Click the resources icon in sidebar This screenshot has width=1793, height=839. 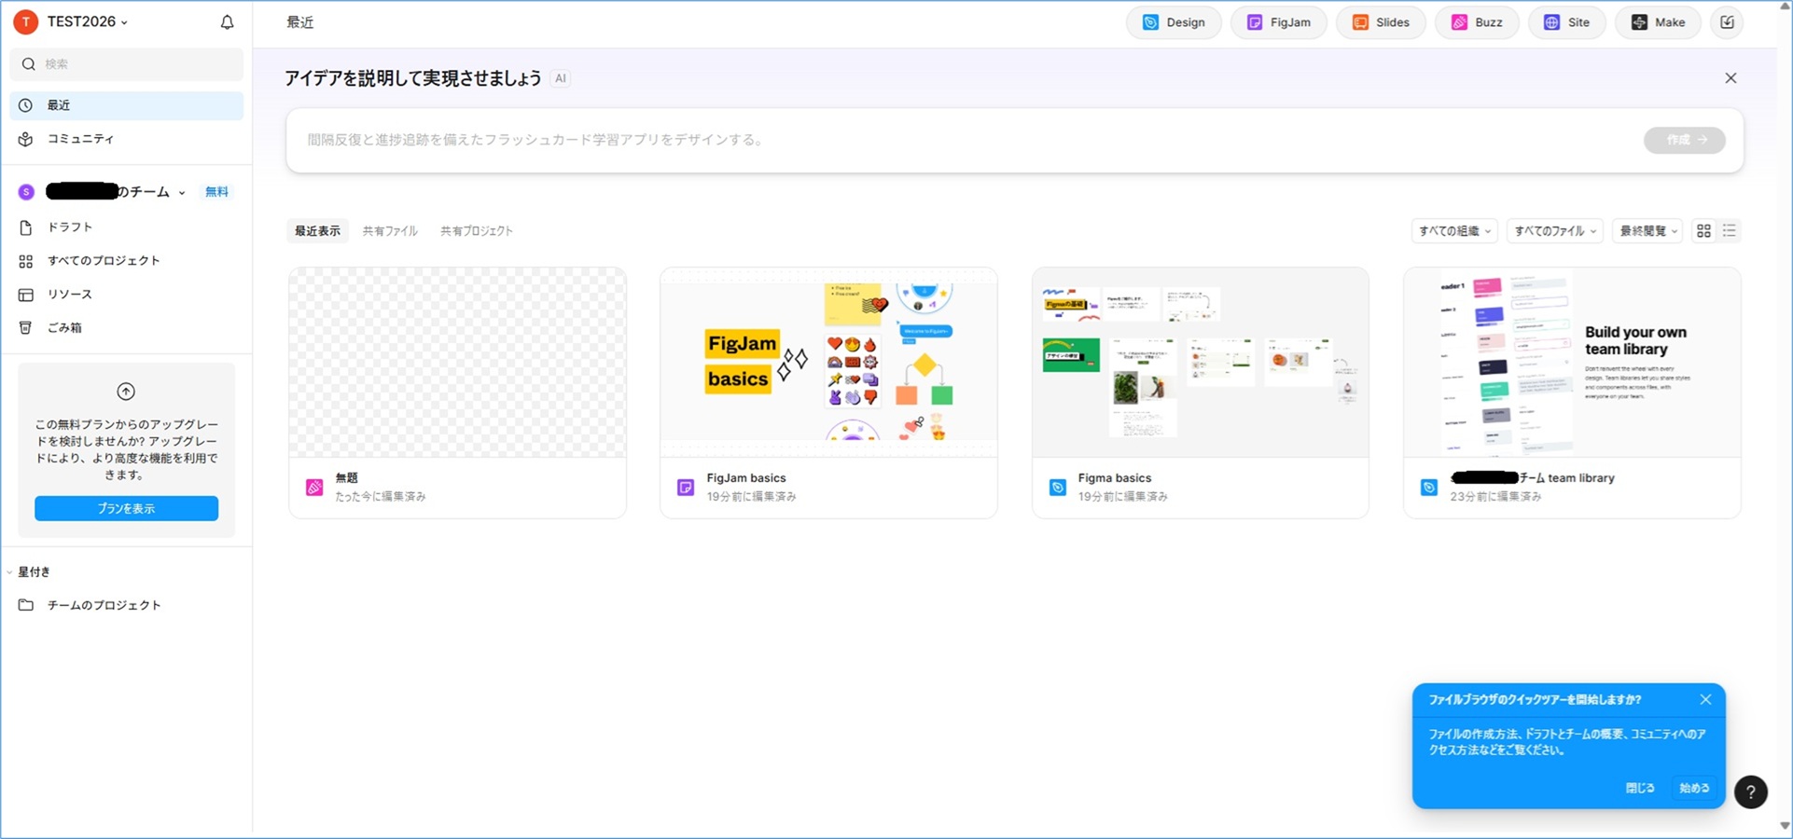pyautogui.click(x=26, y=295)
